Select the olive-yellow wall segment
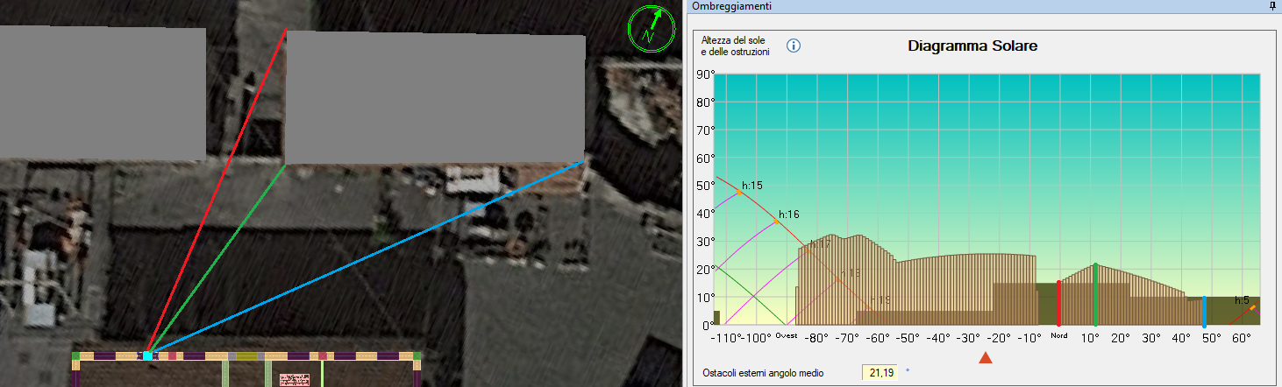This screenshot has height=387, width=1282. (247, 355)
